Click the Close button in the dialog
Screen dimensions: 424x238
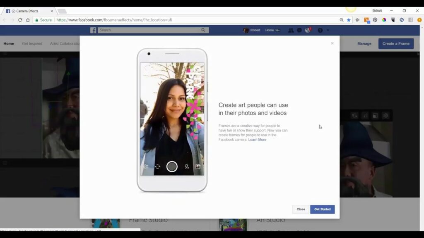[301, 209]
